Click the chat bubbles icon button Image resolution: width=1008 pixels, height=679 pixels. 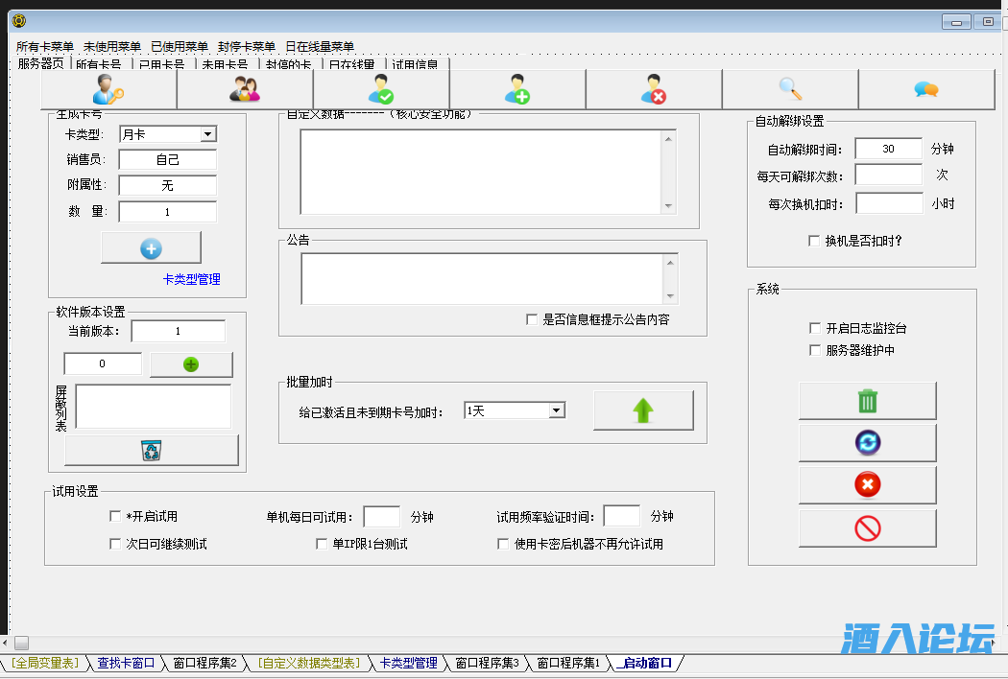click(926, 89)
